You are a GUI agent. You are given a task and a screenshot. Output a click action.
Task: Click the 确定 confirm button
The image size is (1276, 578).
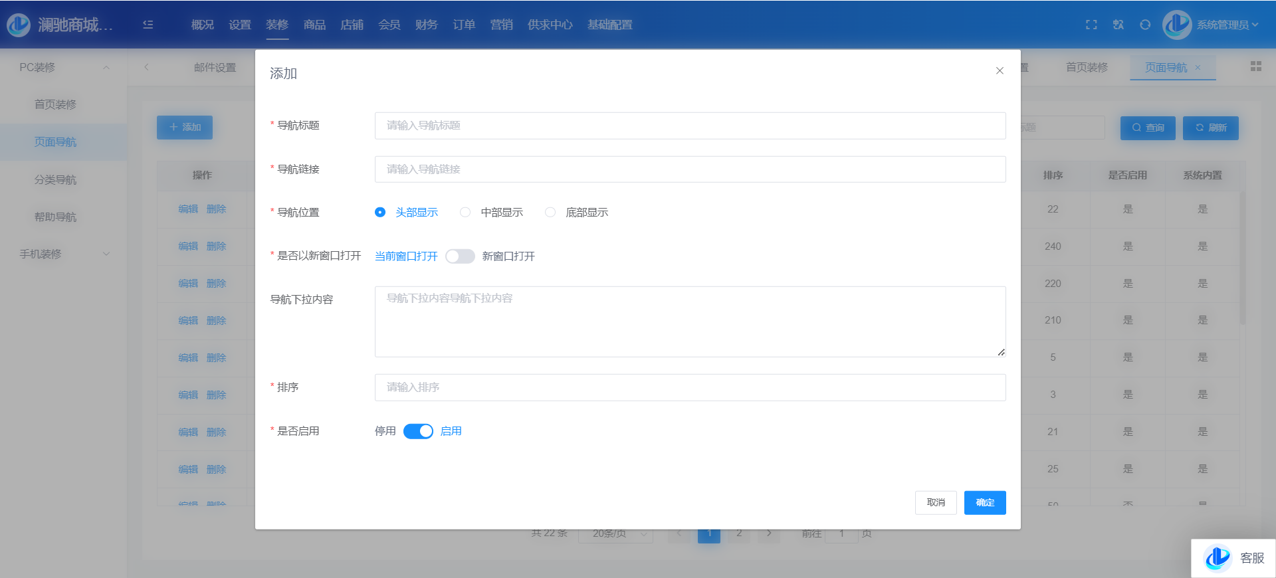(985, 503)
